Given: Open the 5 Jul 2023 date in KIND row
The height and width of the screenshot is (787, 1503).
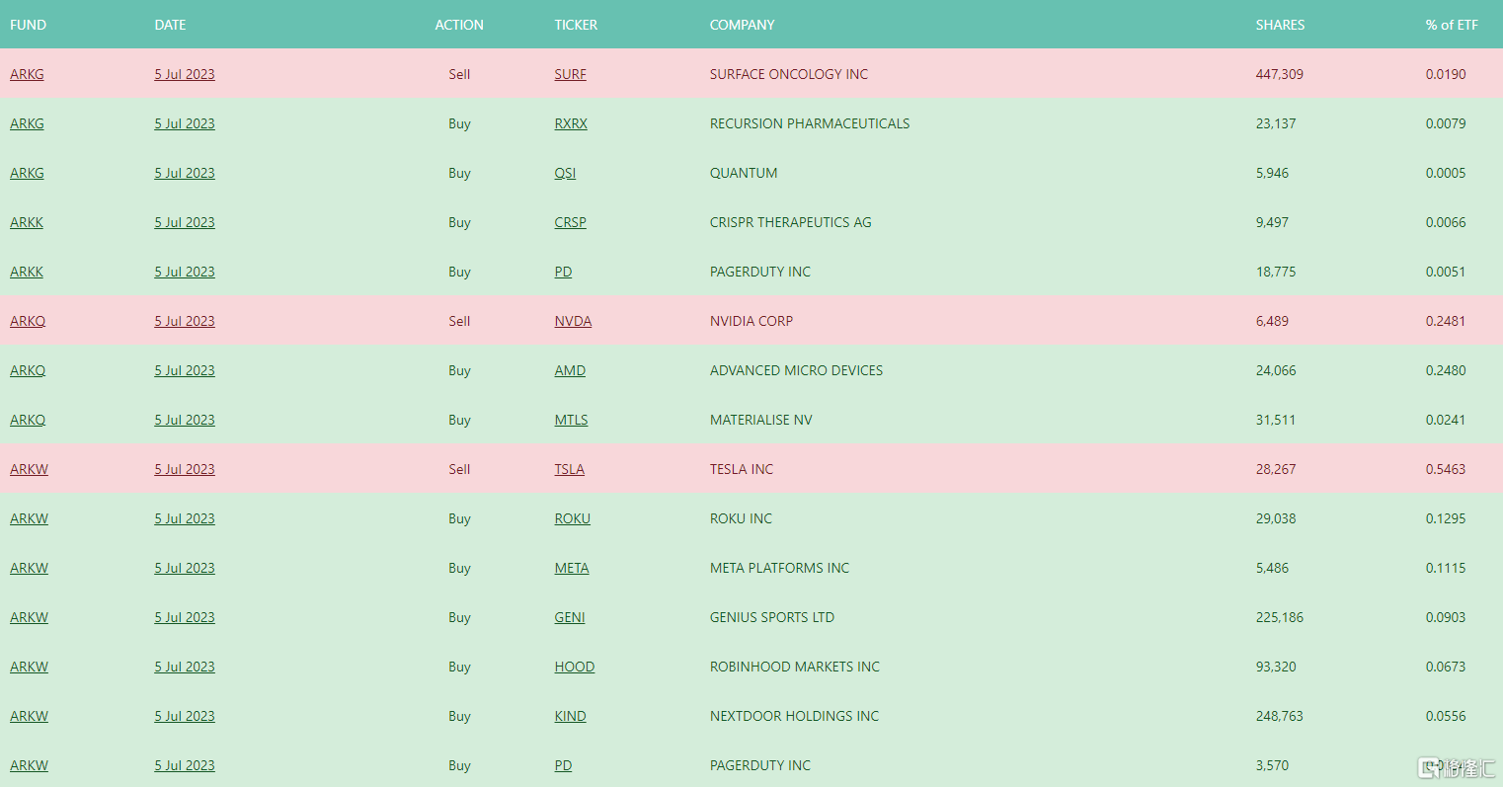Looking at the screenshot, I should pos(185,716).
